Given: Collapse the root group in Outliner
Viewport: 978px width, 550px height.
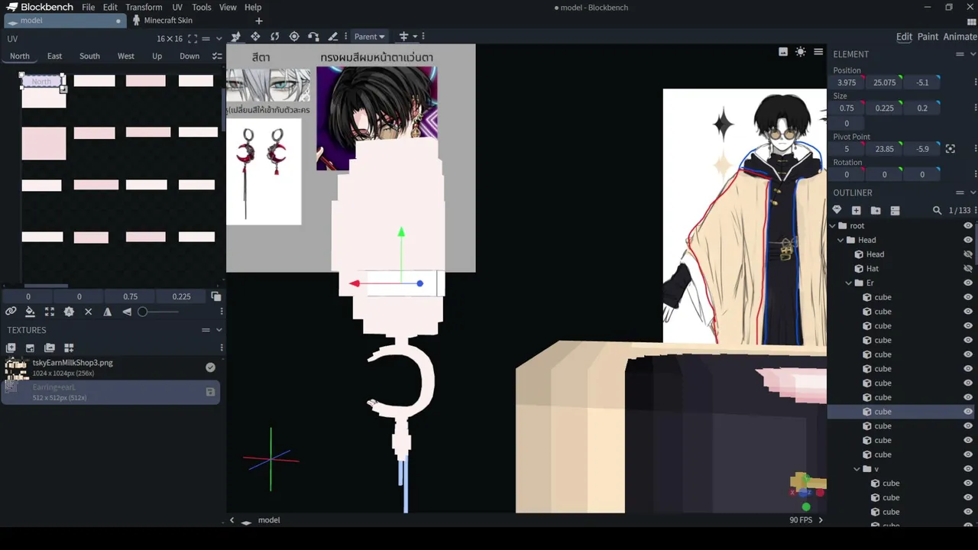Looking at the screenshot, I should click(833, 225).
